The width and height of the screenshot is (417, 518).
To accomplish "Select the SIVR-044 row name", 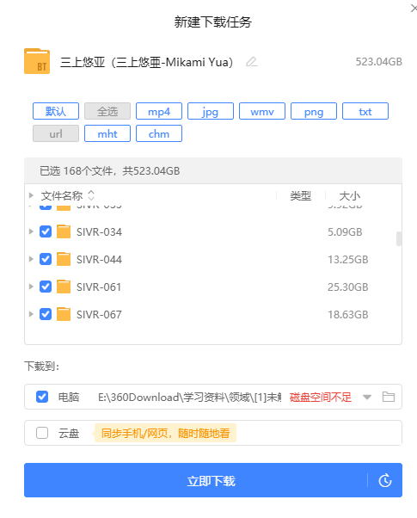I will click(99, 259).
